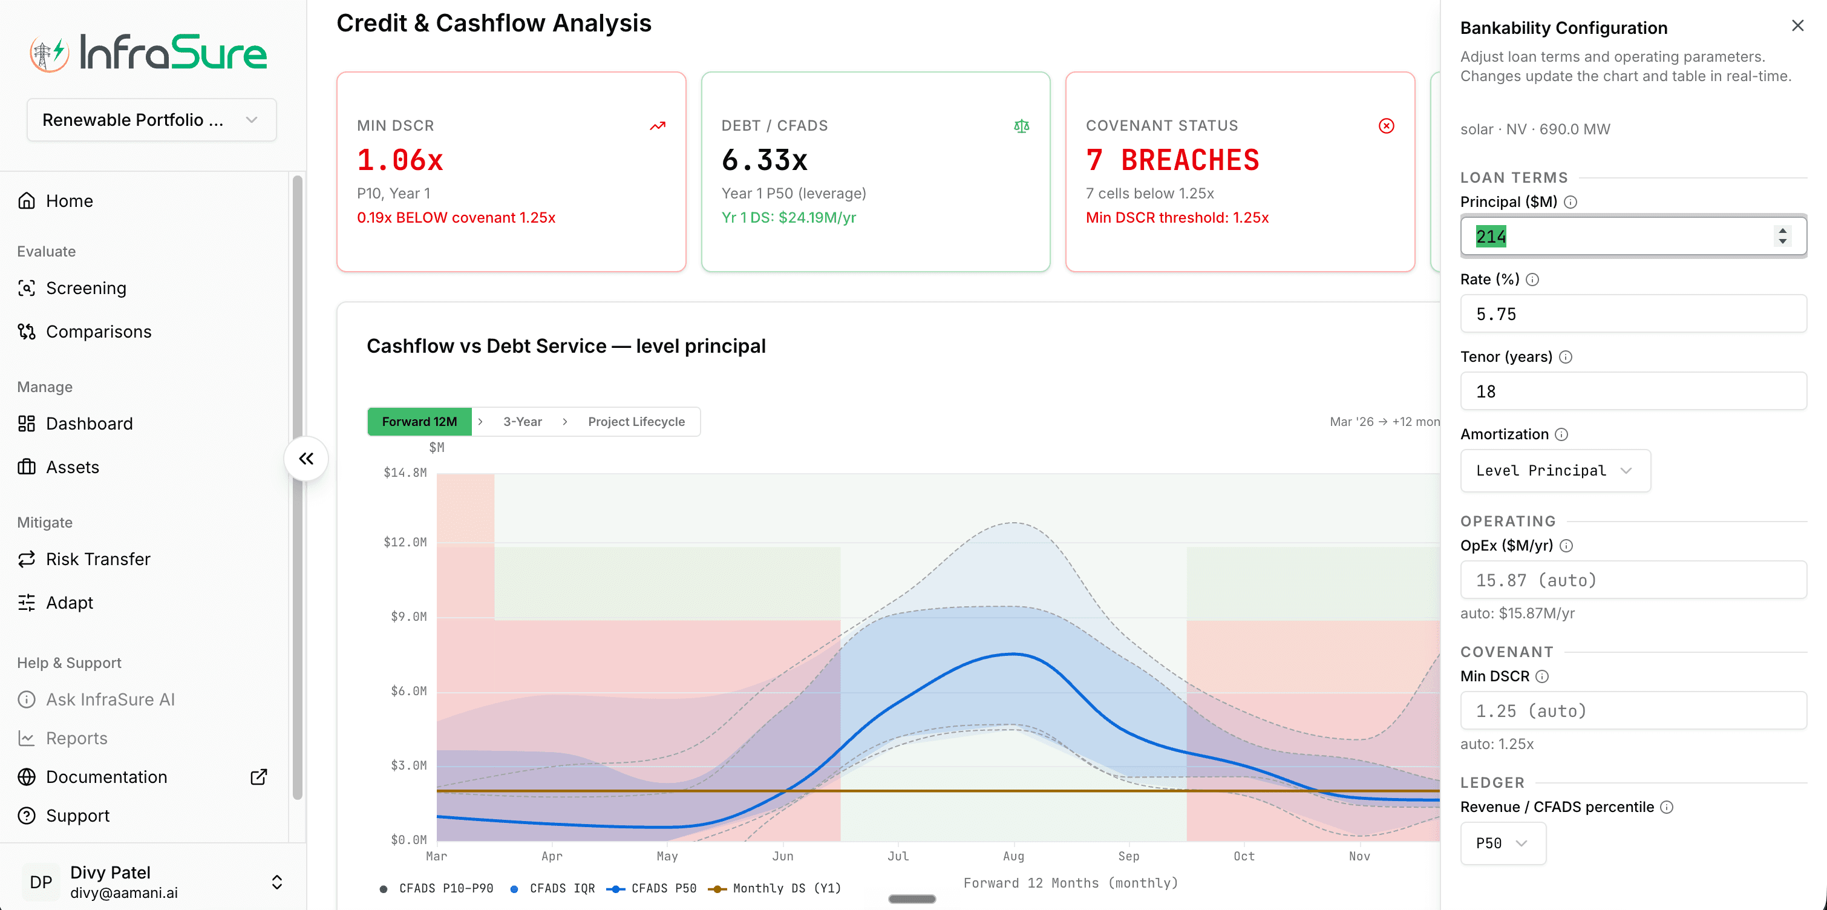Click the Principal ($M) input field
This screenshot has width=1827, height=910.
click(1633, 236)
